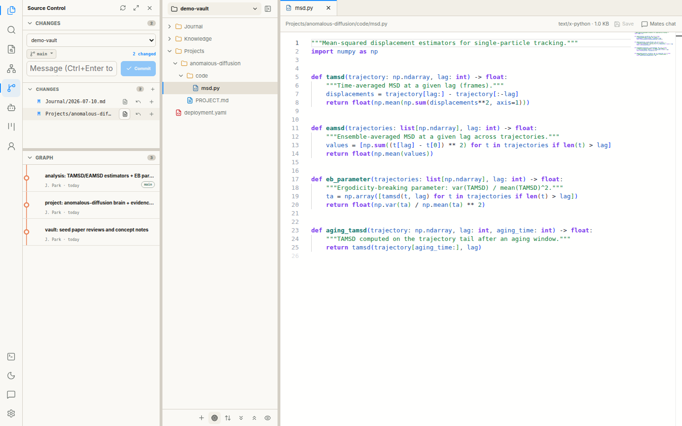Screen dimensions: 682x426
Task: Discard changes for Journal/2026-07-10.md
Action: tap(138, 102)
